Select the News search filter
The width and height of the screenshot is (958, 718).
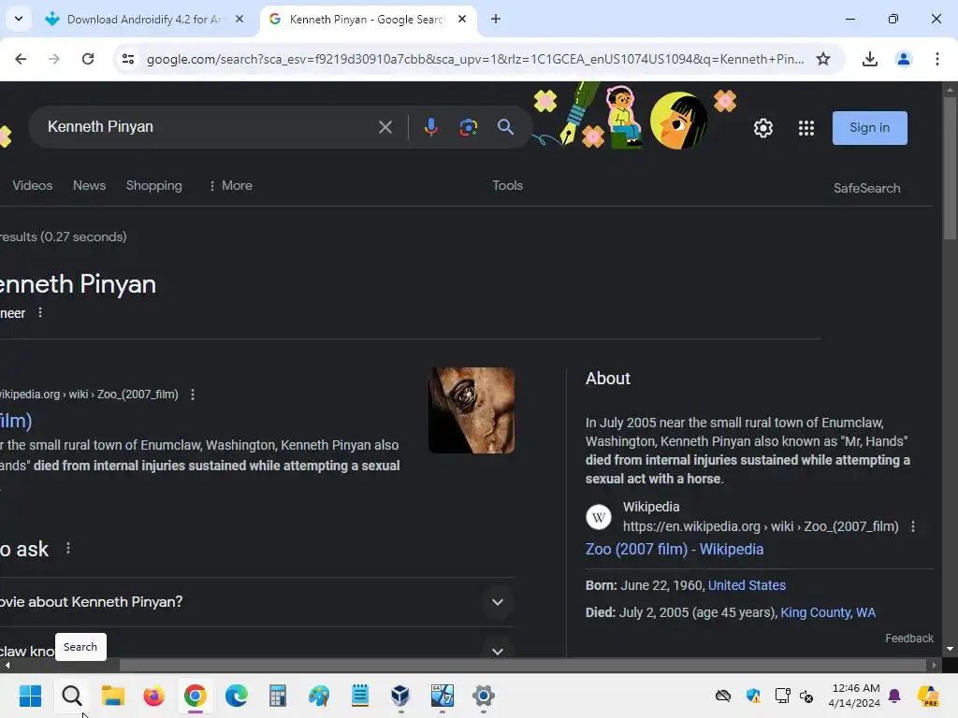(89, 185)
